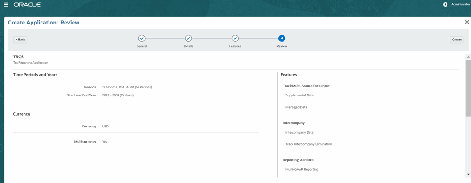The height and width of the screenshot is (183, 471).
Task: Click the General step label
Action: coord(141,46)
